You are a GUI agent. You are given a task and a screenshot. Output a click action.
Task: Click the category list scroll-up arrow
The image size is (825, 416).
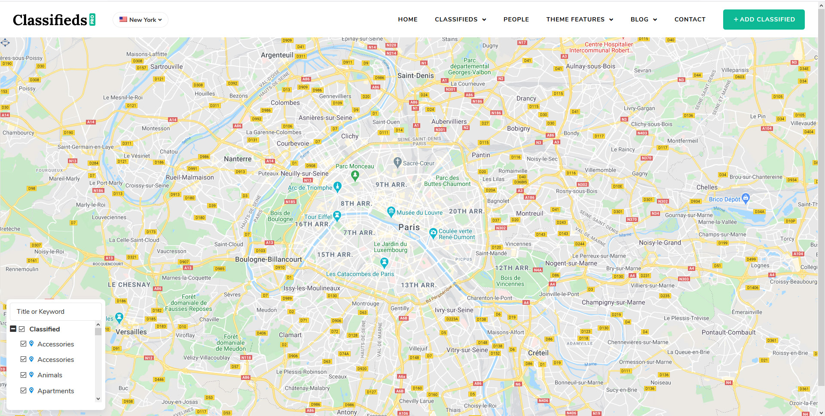click(98, 325)
